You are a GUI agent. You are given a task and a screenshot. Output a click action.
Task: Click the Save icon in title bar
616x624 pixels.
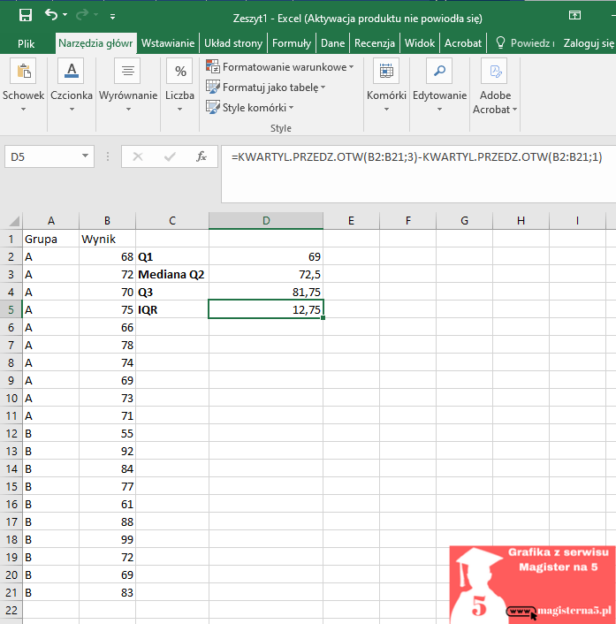tap(25, 15)
